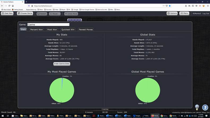Screen dimensions: 210x118
Task: Reload the page with the browser refresh icon
Action: click(10, 6)
